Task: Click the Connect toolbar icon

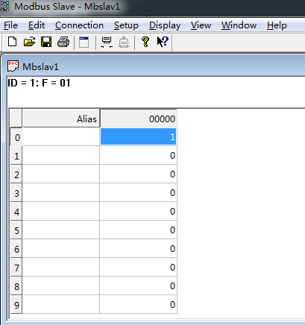Action: tap(107, 42)
